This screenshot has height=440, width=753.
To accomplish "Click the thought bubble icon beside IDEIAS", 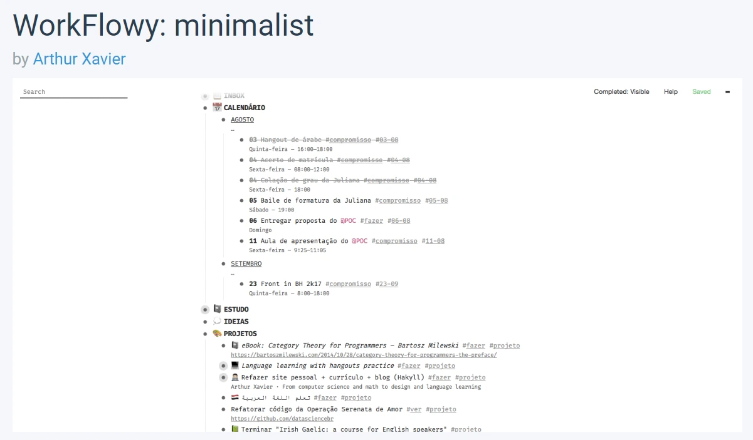I will coord(217,321).
